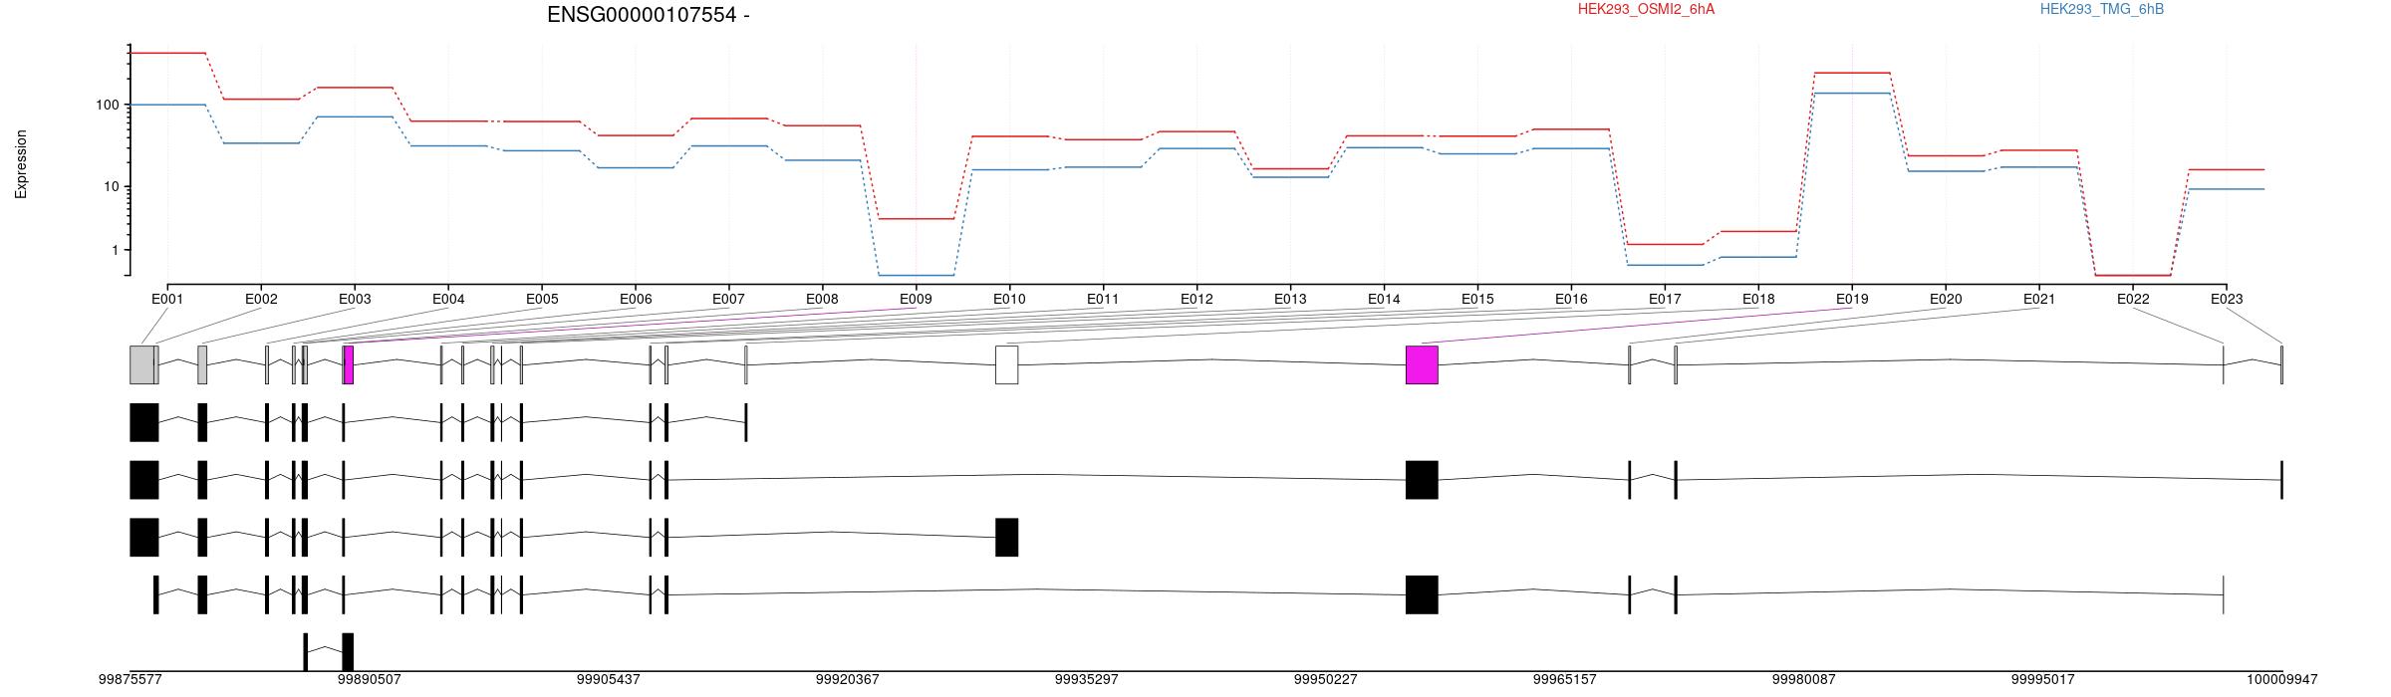Click exon label E005
2391x697 pixels.
tap(542, 299)
